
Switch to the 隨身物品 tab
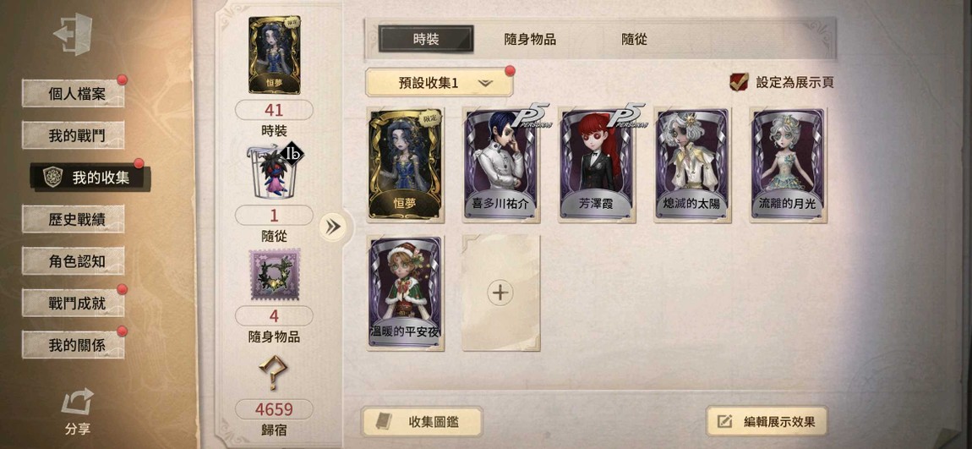click(530, 40)
